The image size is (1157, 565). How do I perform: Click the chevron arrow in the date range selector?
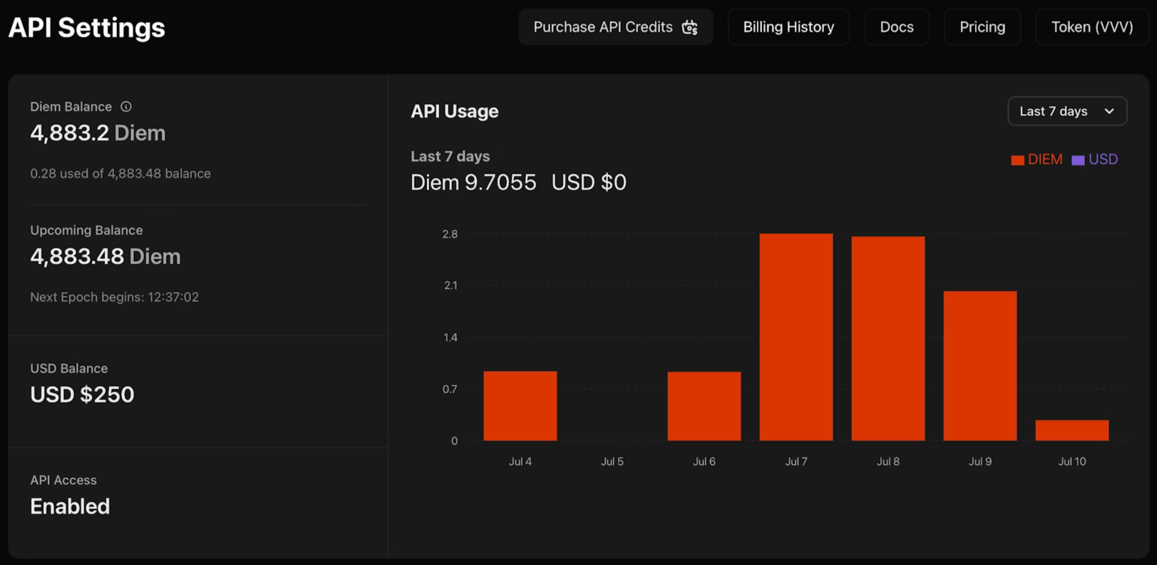pyautogui.click(x=1109, y=111)
